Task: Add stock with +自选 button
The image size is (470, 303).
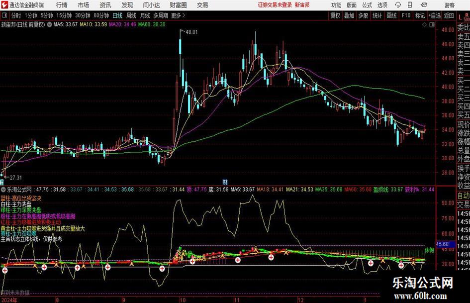Action: tap(435, 15)
